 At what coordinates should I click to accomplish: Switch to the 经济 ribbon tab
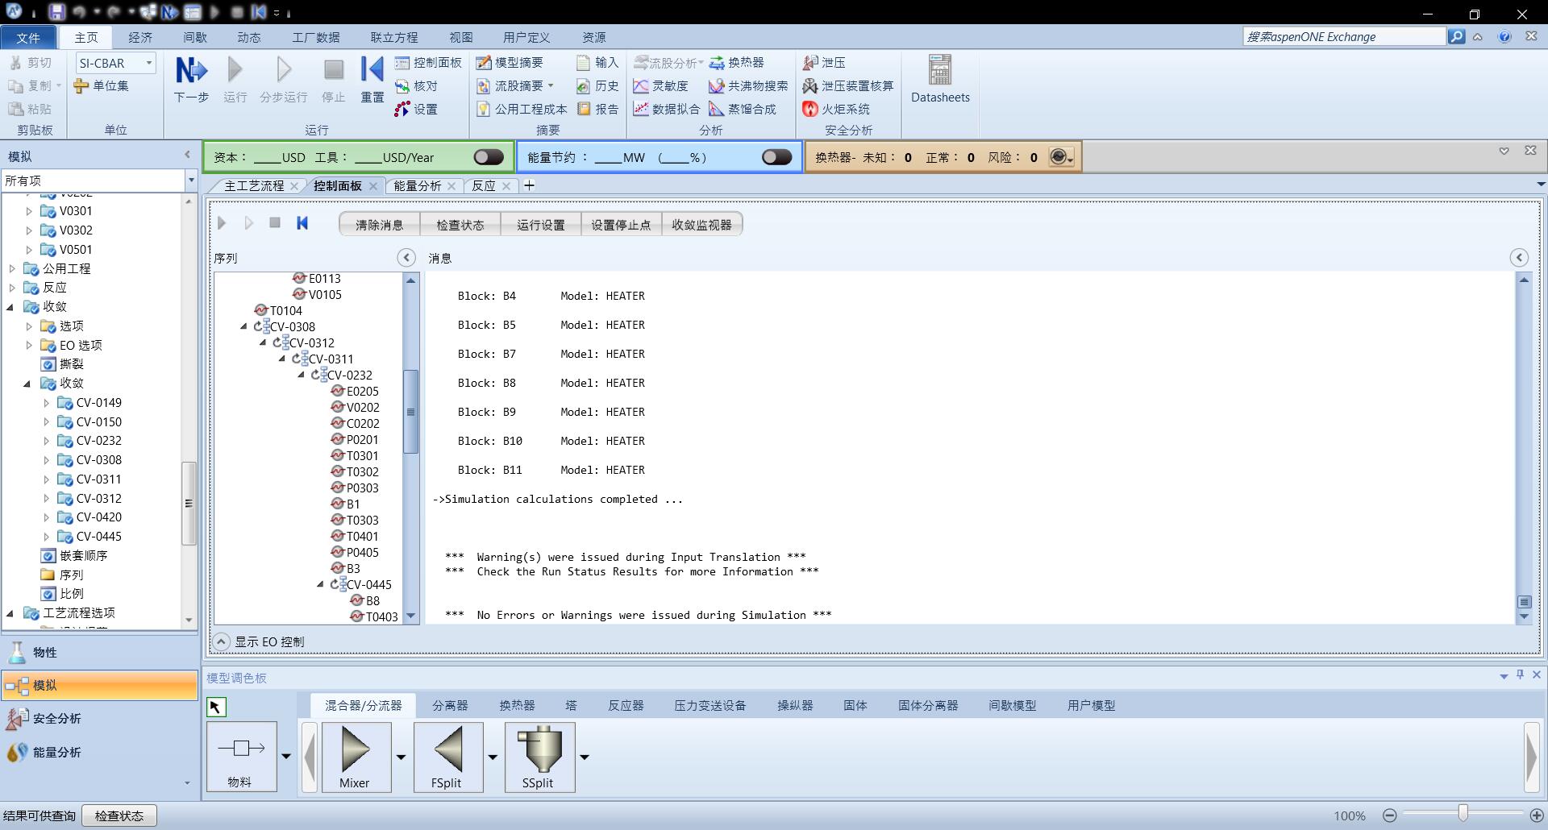[140, 38]
